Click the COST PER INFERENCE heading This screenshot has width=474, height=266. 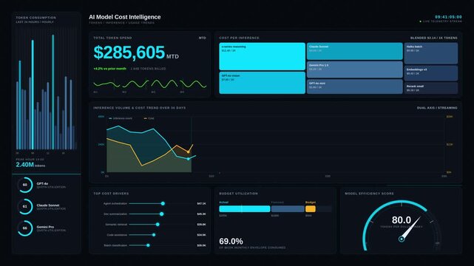[239, 38]
